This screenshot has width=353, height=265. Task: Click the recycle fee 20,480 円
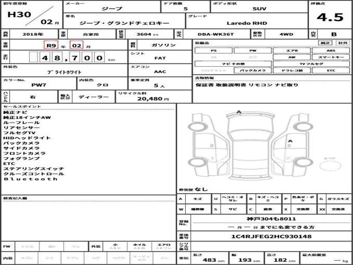pos(153,99)
